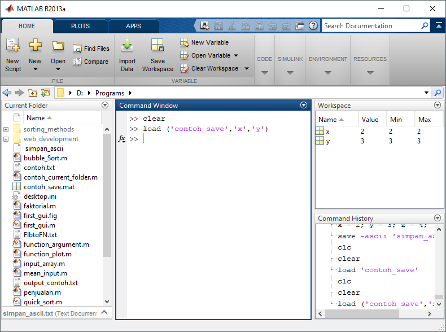Go back with the Back arrow
The width and height of the screenshot is (446, 332).
(7, 93)
